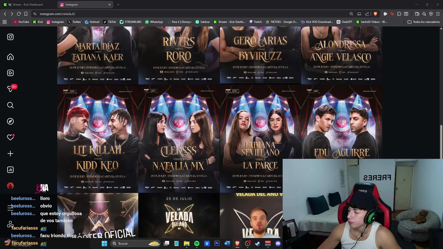This screenshot has height=249, width=443.
Task: Open Kick bookmark
Action: point(38,22)
